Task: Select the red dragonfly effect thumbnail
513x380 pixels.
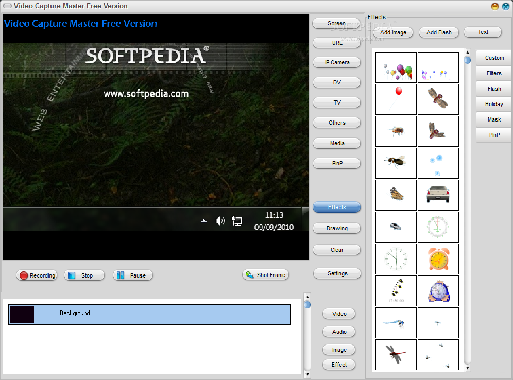Action: click(x=396, y=354)
